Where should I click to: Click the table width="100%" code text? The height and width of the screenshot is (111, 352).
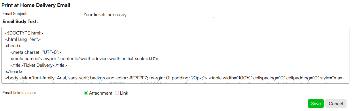pos(231,78)
